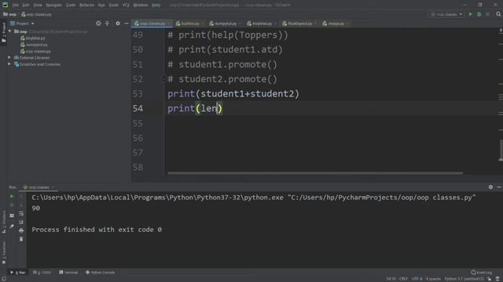
Task: Open the Refactor menu
Action: (86, 5)
